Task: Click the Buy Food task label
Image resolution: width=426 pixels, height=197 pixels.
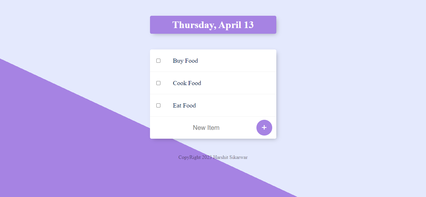Action: pyautogui.click(x=185, y=61)
